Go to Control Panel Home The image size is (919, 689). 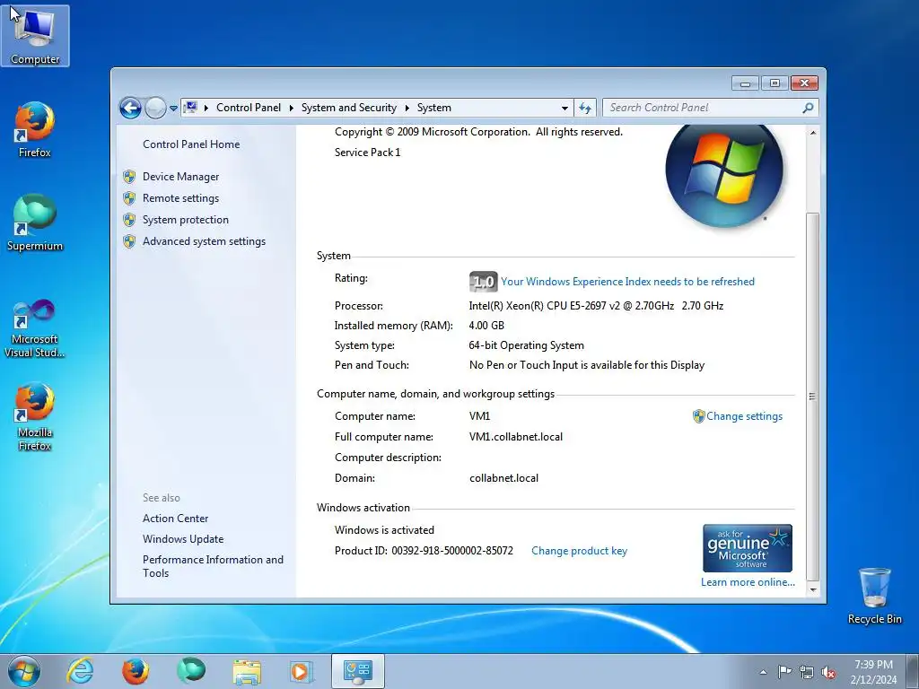[x=191, y=144]
